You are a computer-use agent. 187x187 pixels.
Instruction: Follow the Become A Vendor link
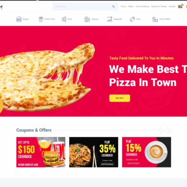pyautogui.click(x=159, y=7)
